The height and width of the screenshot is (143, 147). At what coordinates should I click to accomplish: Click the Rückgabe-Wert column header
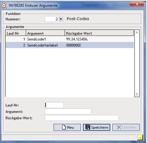pyautogui.click(x=99, y=33)
